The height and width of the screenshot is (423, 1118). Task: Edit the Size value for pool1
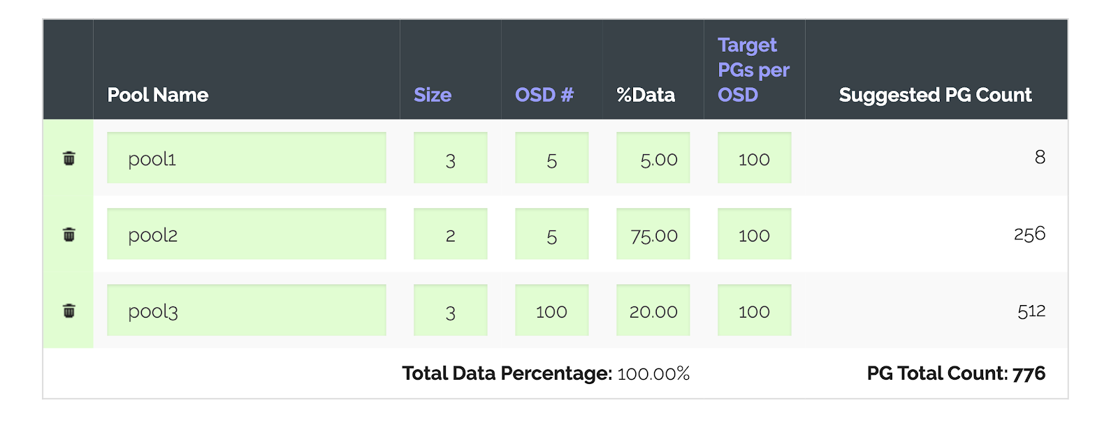(450, 158)
